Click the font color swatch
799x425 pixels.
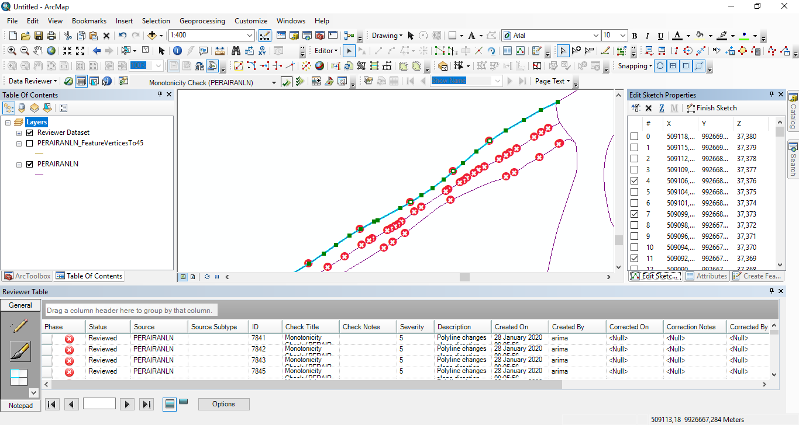click(x=677, y=36)
